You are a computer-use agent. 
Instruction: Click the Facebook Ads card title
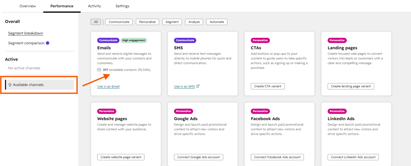265,119
